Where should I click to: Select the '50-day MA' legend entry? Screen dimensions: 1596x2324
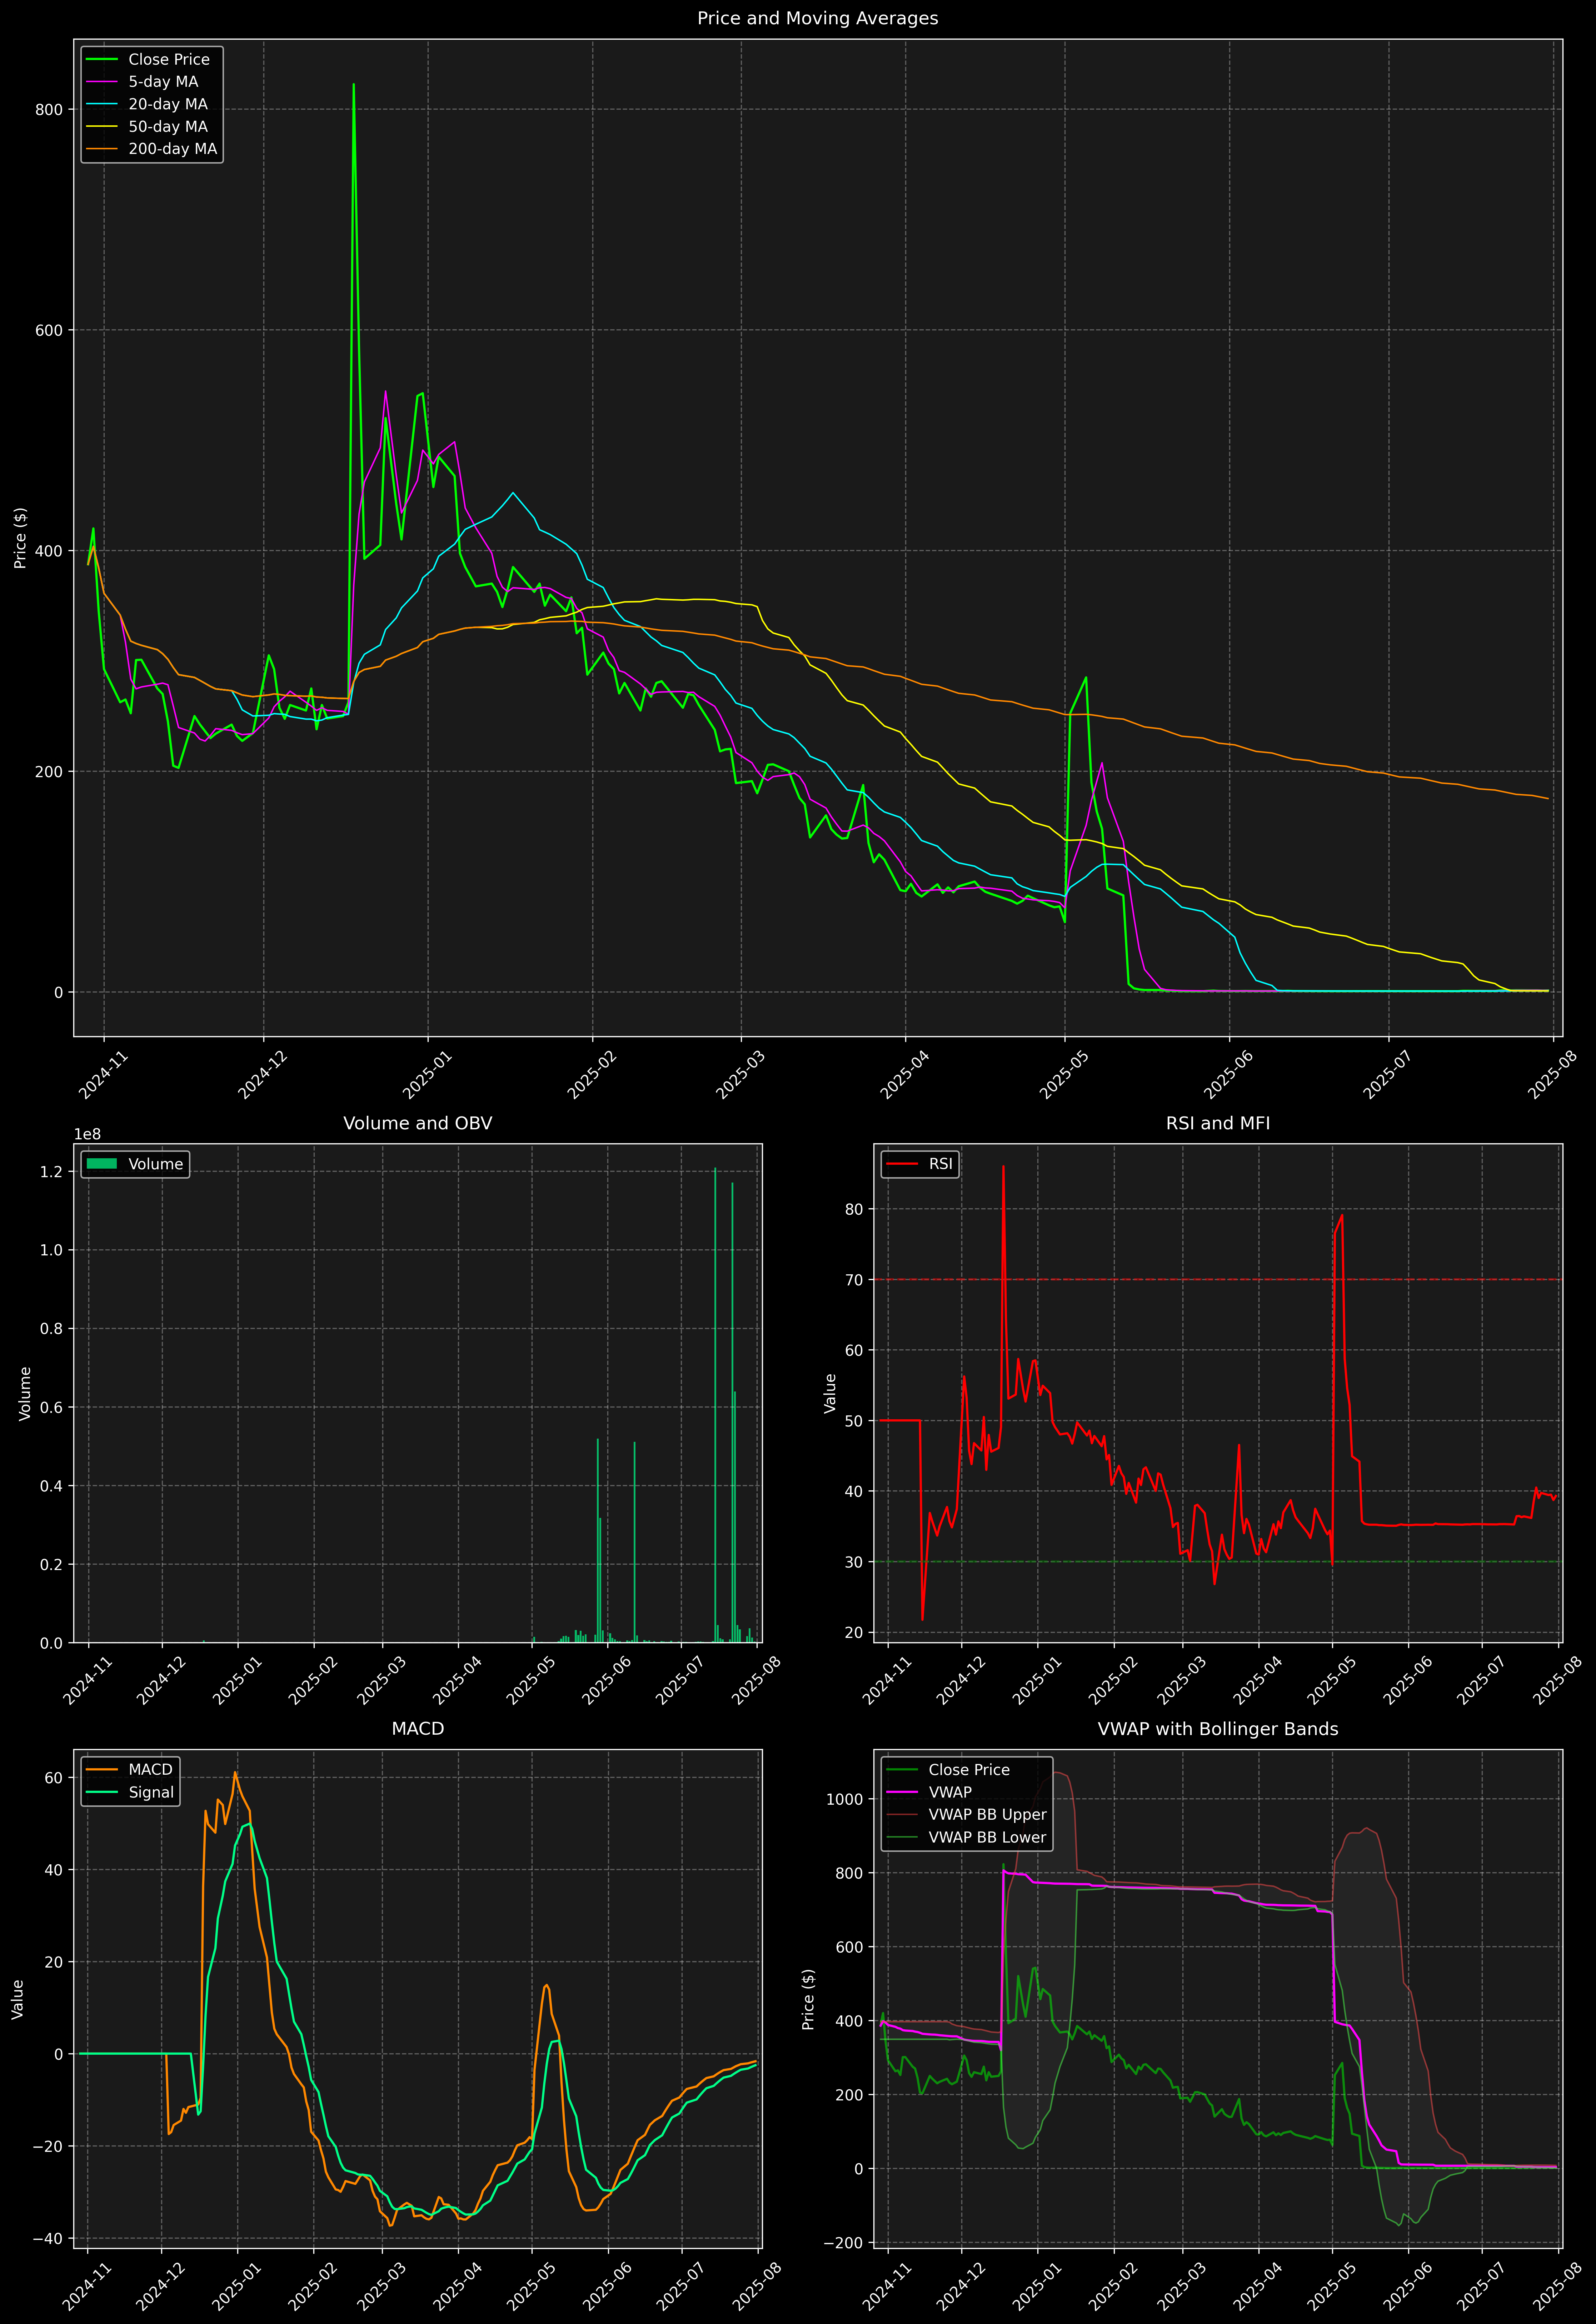click(x=168, y=127)
